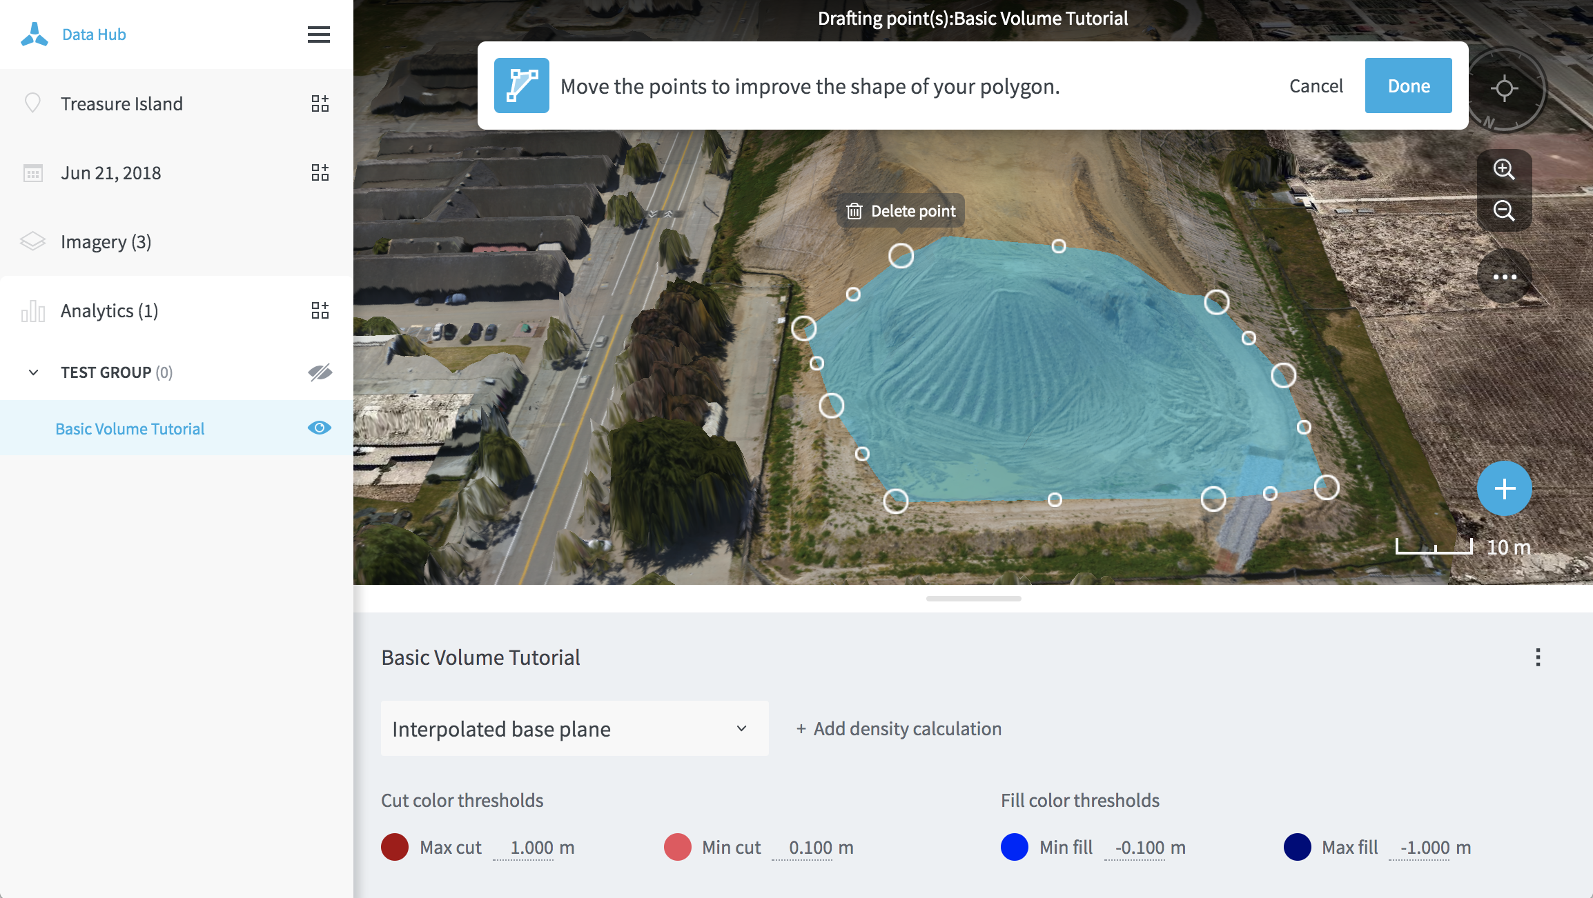The width and height of the screenshot is (1593, 898).
Task: Click the Basic Volume Tutorial panel heading
Action: [480, 657]
